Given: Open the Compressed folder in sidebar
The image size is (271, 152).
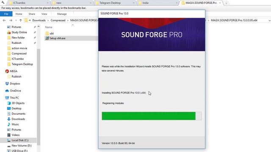Looking at the screenshot, I should click(19, 54).
